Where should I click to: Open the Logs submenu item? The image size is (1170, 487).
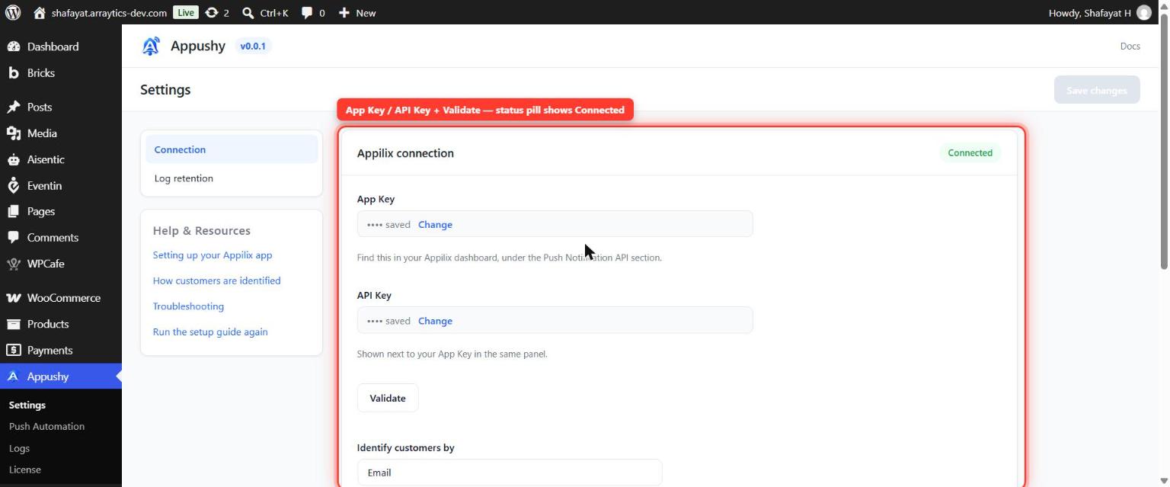pos(19,448)
